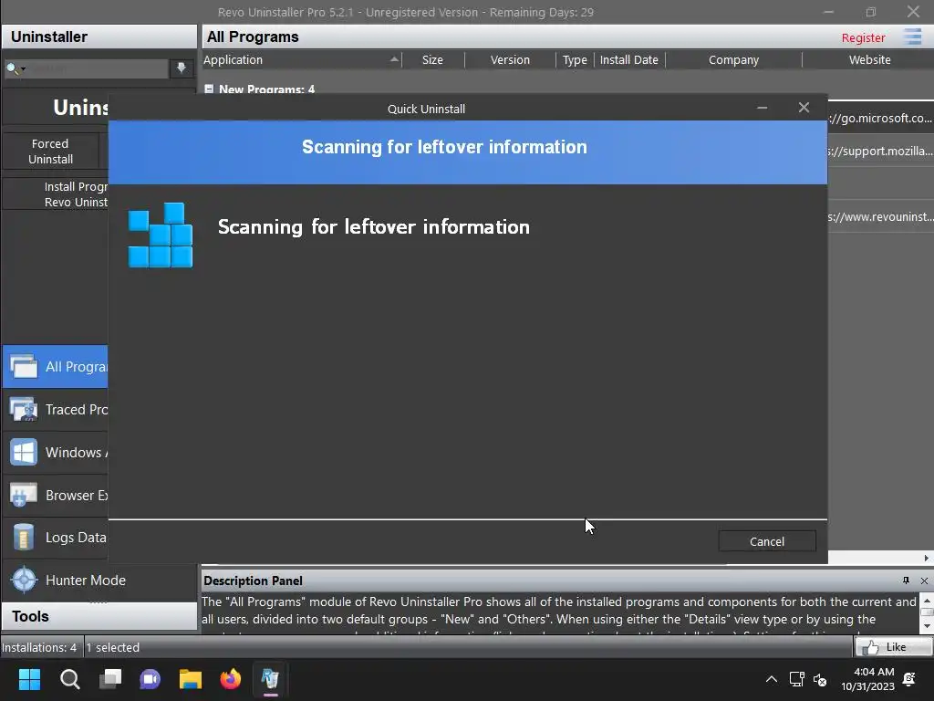The width and height of the screenshot is (934, 701).
Task: Click the muted volume tray icon
Action: [820, 679]
